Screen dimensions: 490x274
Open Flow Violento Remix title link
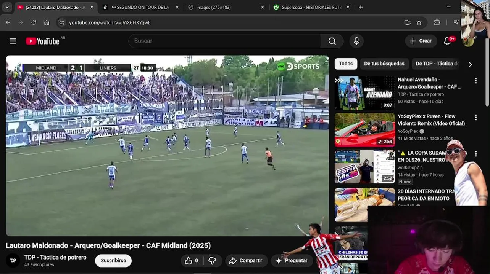[431, 120]
